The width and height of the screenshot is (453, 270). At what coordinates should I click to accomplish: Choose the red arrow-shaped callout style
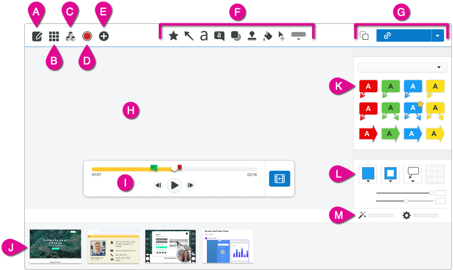point(368,134)
